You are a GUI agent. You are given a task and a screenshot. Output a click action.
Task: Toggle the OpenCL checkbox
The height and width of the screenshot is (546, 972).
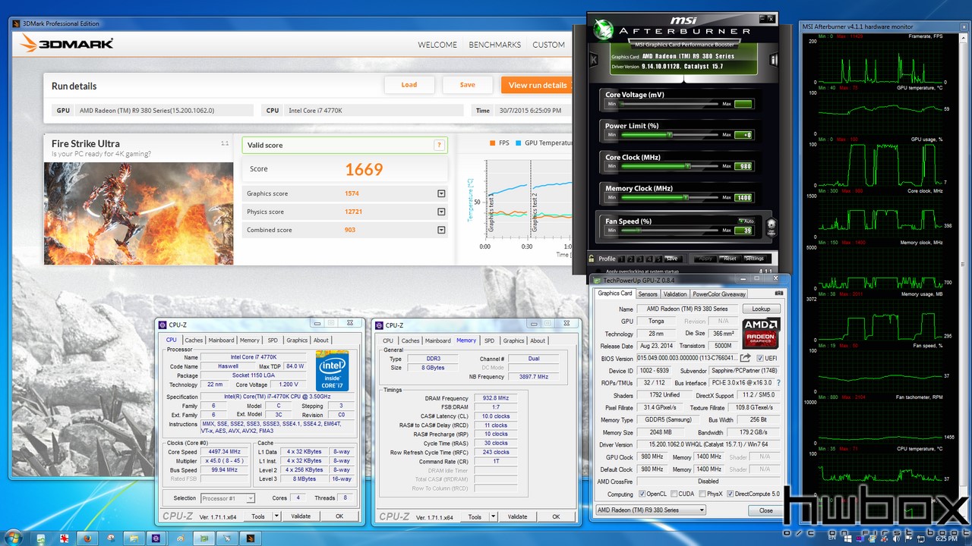tap(642, 494)
